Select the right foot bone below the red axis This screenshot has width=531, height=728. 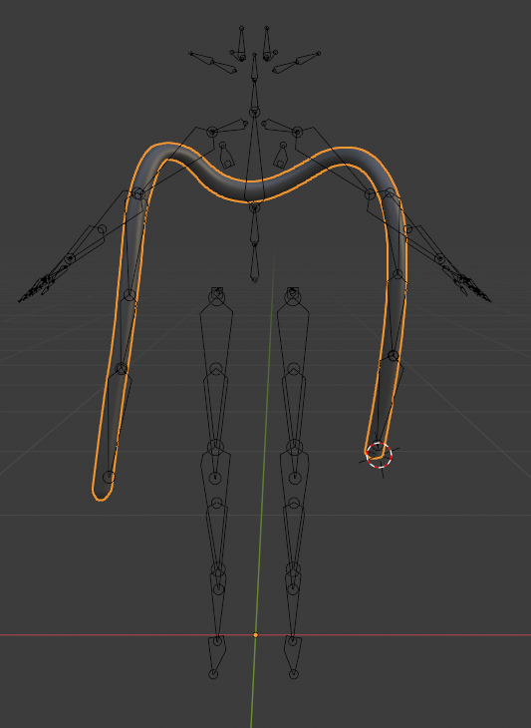(293, 657)
